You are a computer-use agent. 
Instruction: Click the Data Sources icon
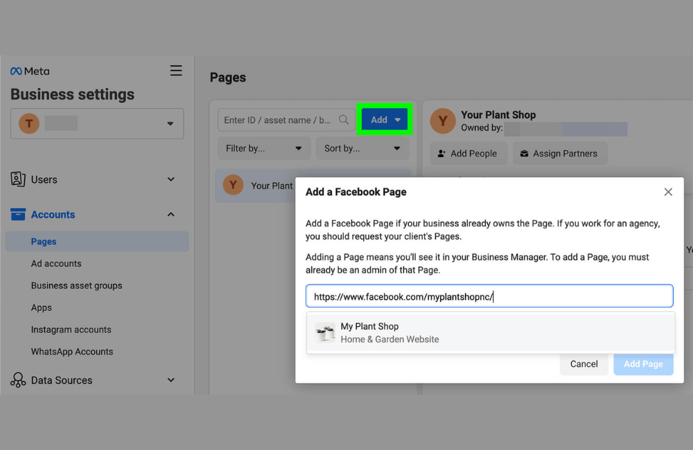[x=17, y=379]
